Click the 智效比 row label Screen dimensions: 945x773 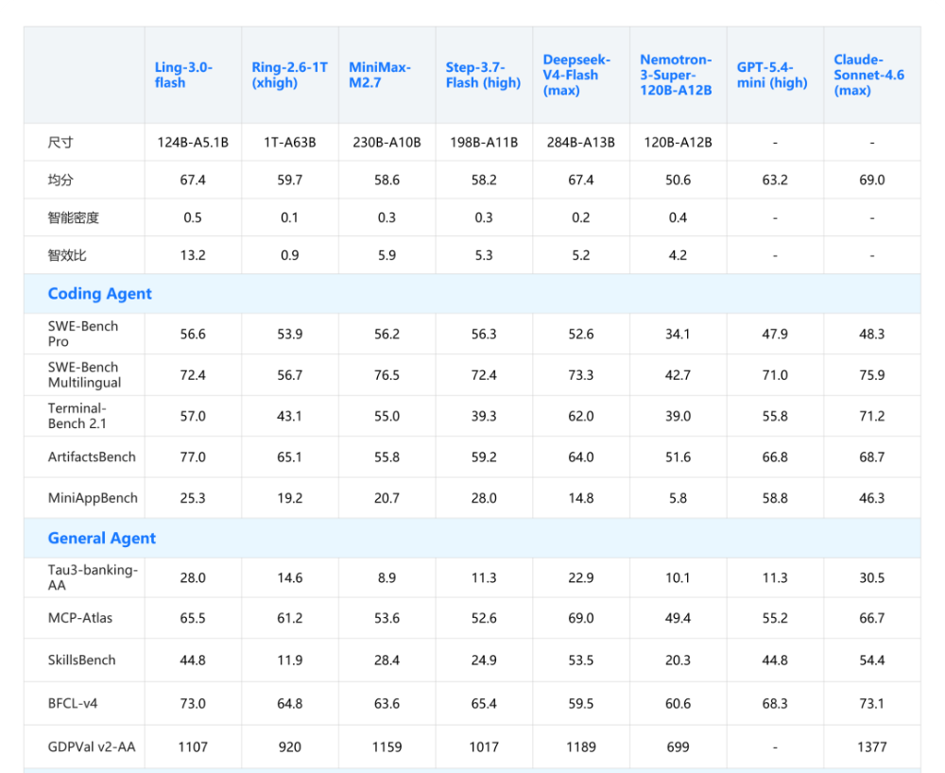67,255
